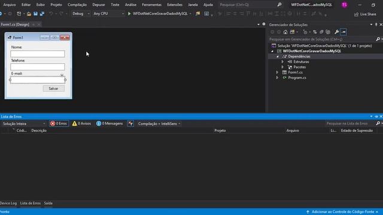Viewport: 383px width, 215px height.
Task: Toggle the 0 Erros filter
Action: click(x=59, y=124)
